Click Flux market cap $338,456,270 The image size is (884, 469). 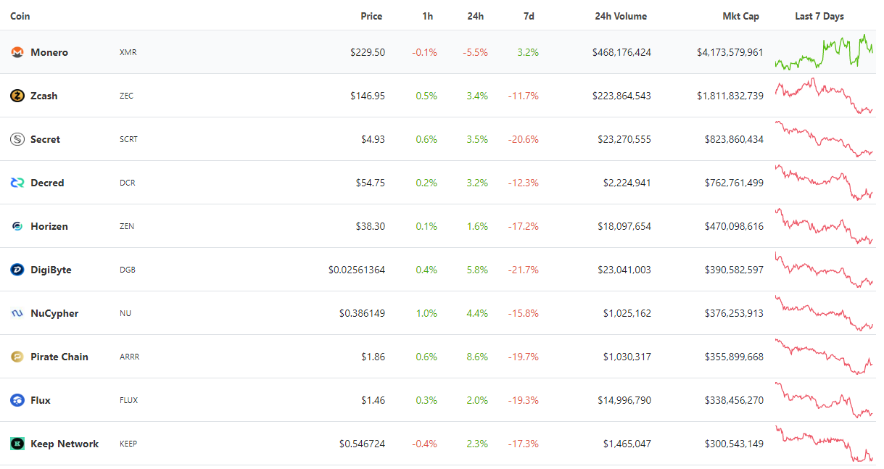(x=734, y=400)
